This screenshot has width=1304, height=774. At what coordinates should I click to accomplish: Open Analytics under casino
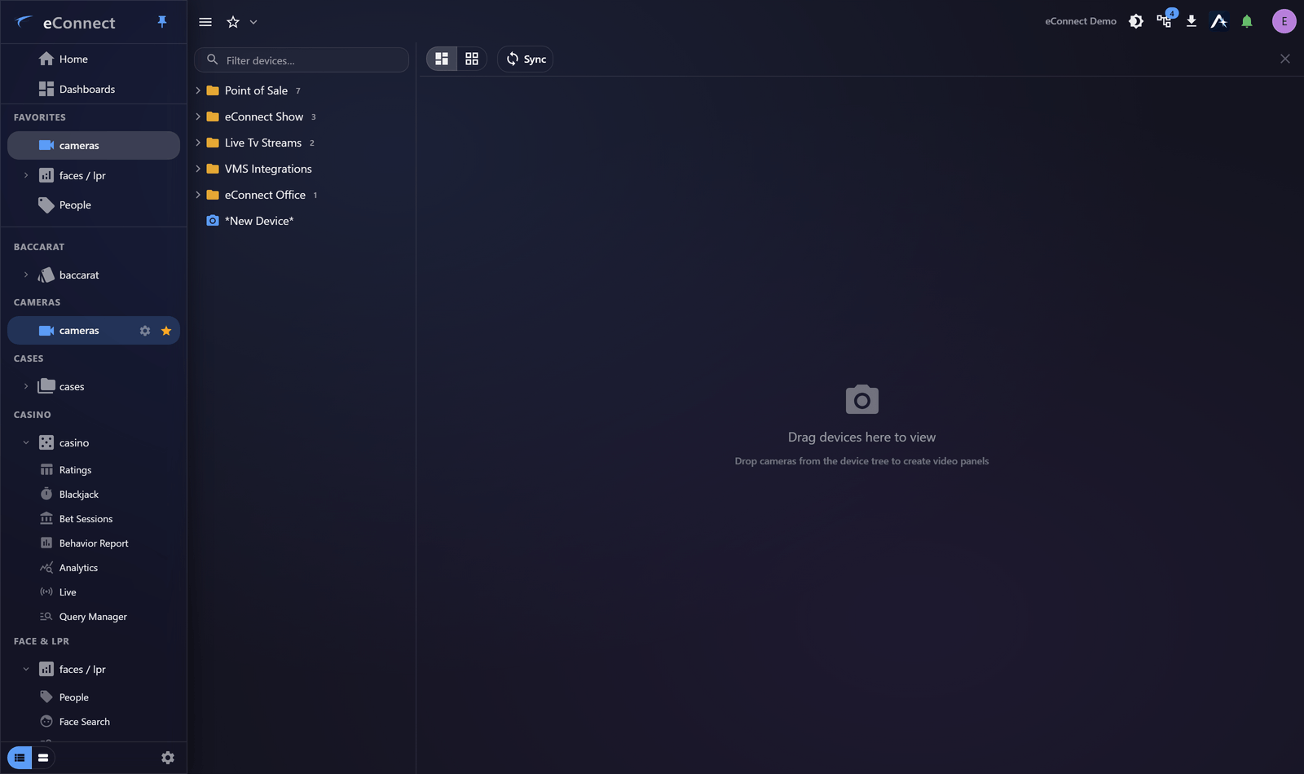pos(94,568)
